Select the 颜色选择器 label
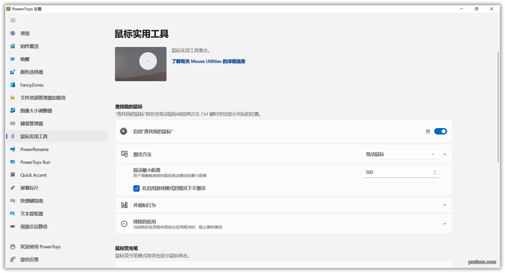Screen dimensions: 505x273 32,72
